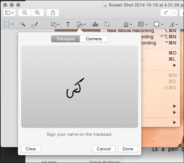Click the document proxy icon in title bar
Viewport: 184px width, 163px height.
tap(105, 5)
